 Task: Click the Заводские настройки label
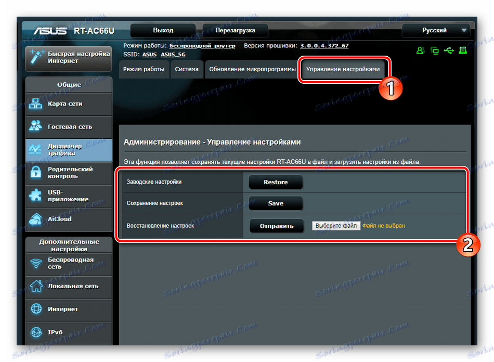point(154,182)
